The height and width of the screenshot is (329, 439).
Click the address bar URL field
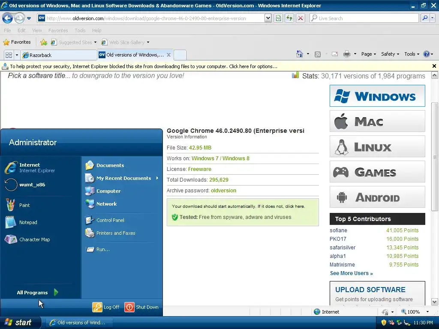point(151,18)
